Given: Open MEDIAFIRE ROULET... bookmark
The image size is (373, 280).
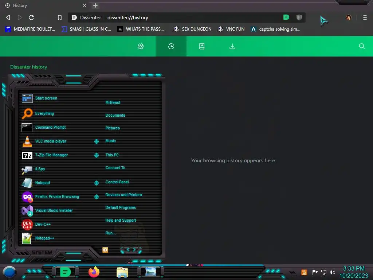Looking at the screenshot, I should pyautogui.click(x=30, y=29).
